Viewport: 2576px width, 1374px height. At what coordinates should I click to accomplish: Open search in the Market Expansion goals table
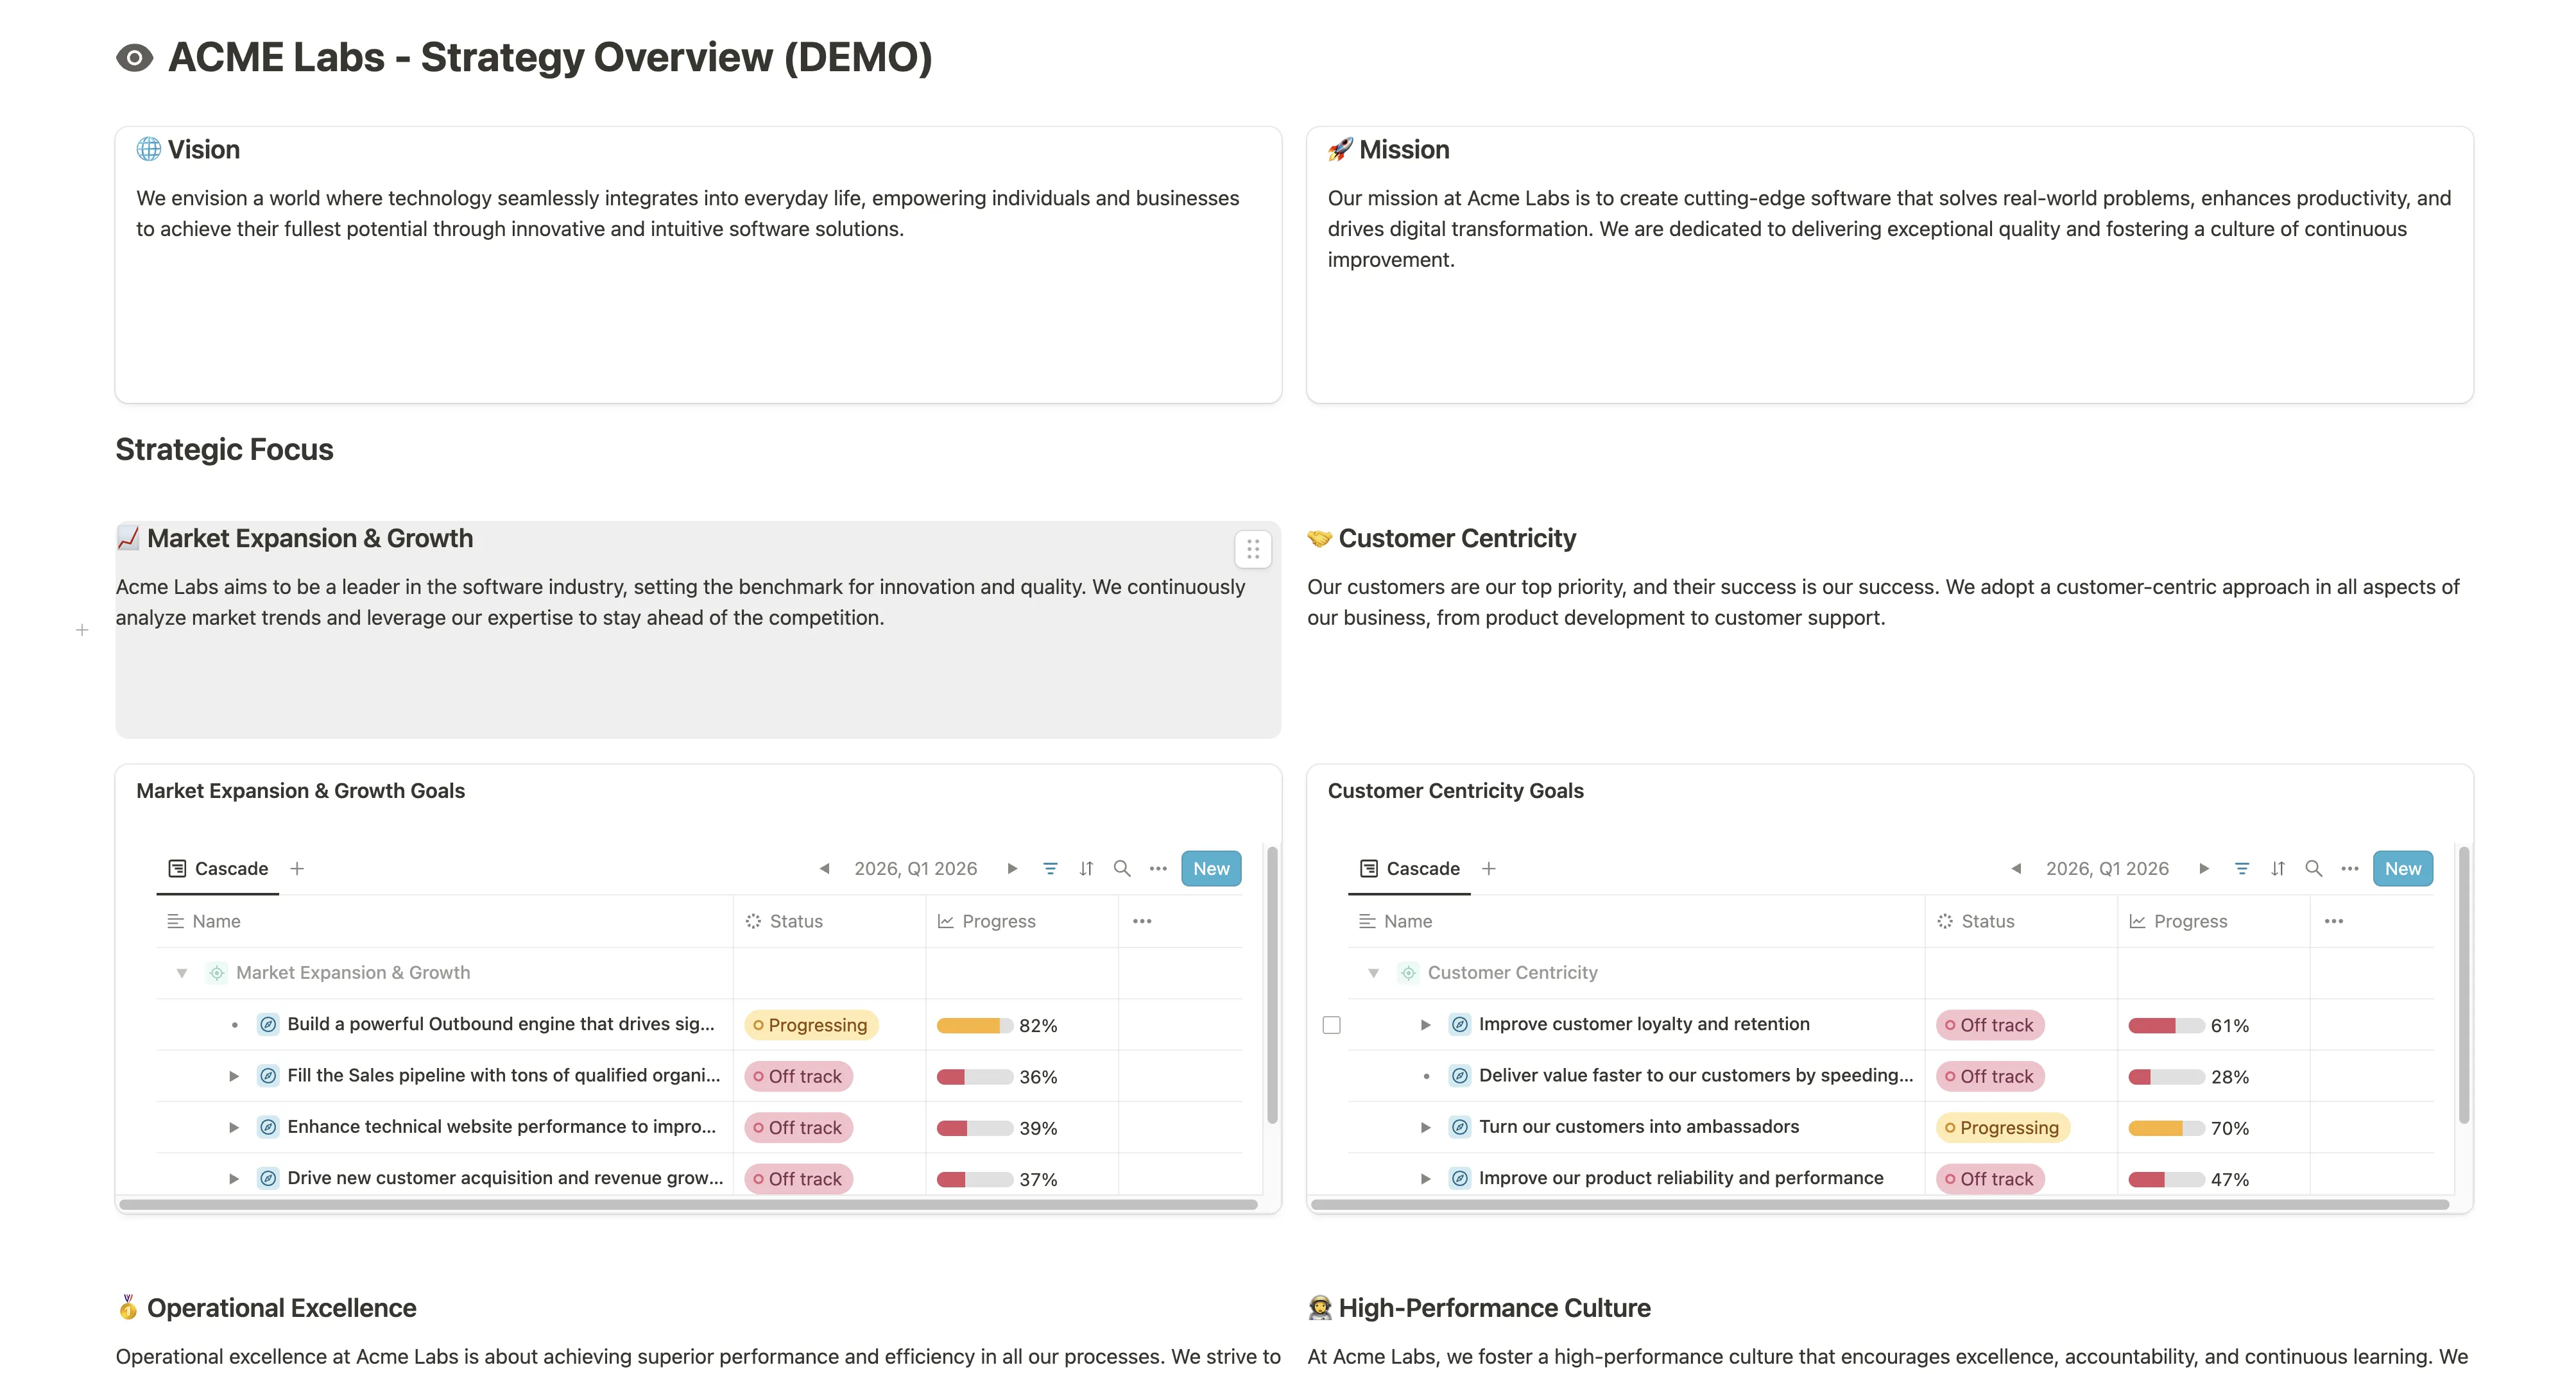(x=1122, y=869)
